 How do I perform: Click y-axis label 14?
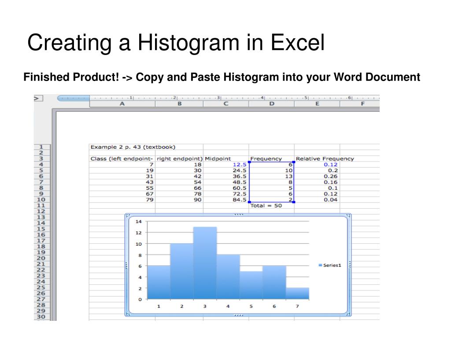pos(139,222)
